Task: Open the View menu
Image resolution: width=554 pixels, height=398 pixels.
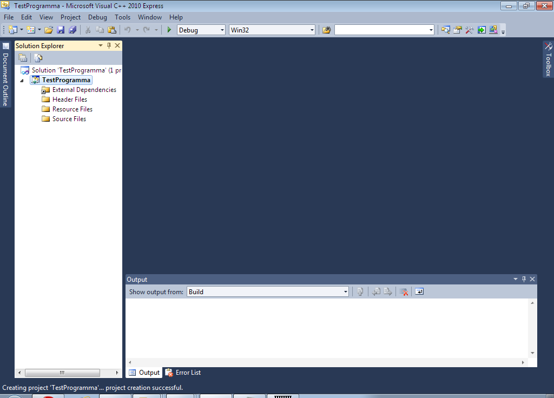Action: [x=47, y=17]
